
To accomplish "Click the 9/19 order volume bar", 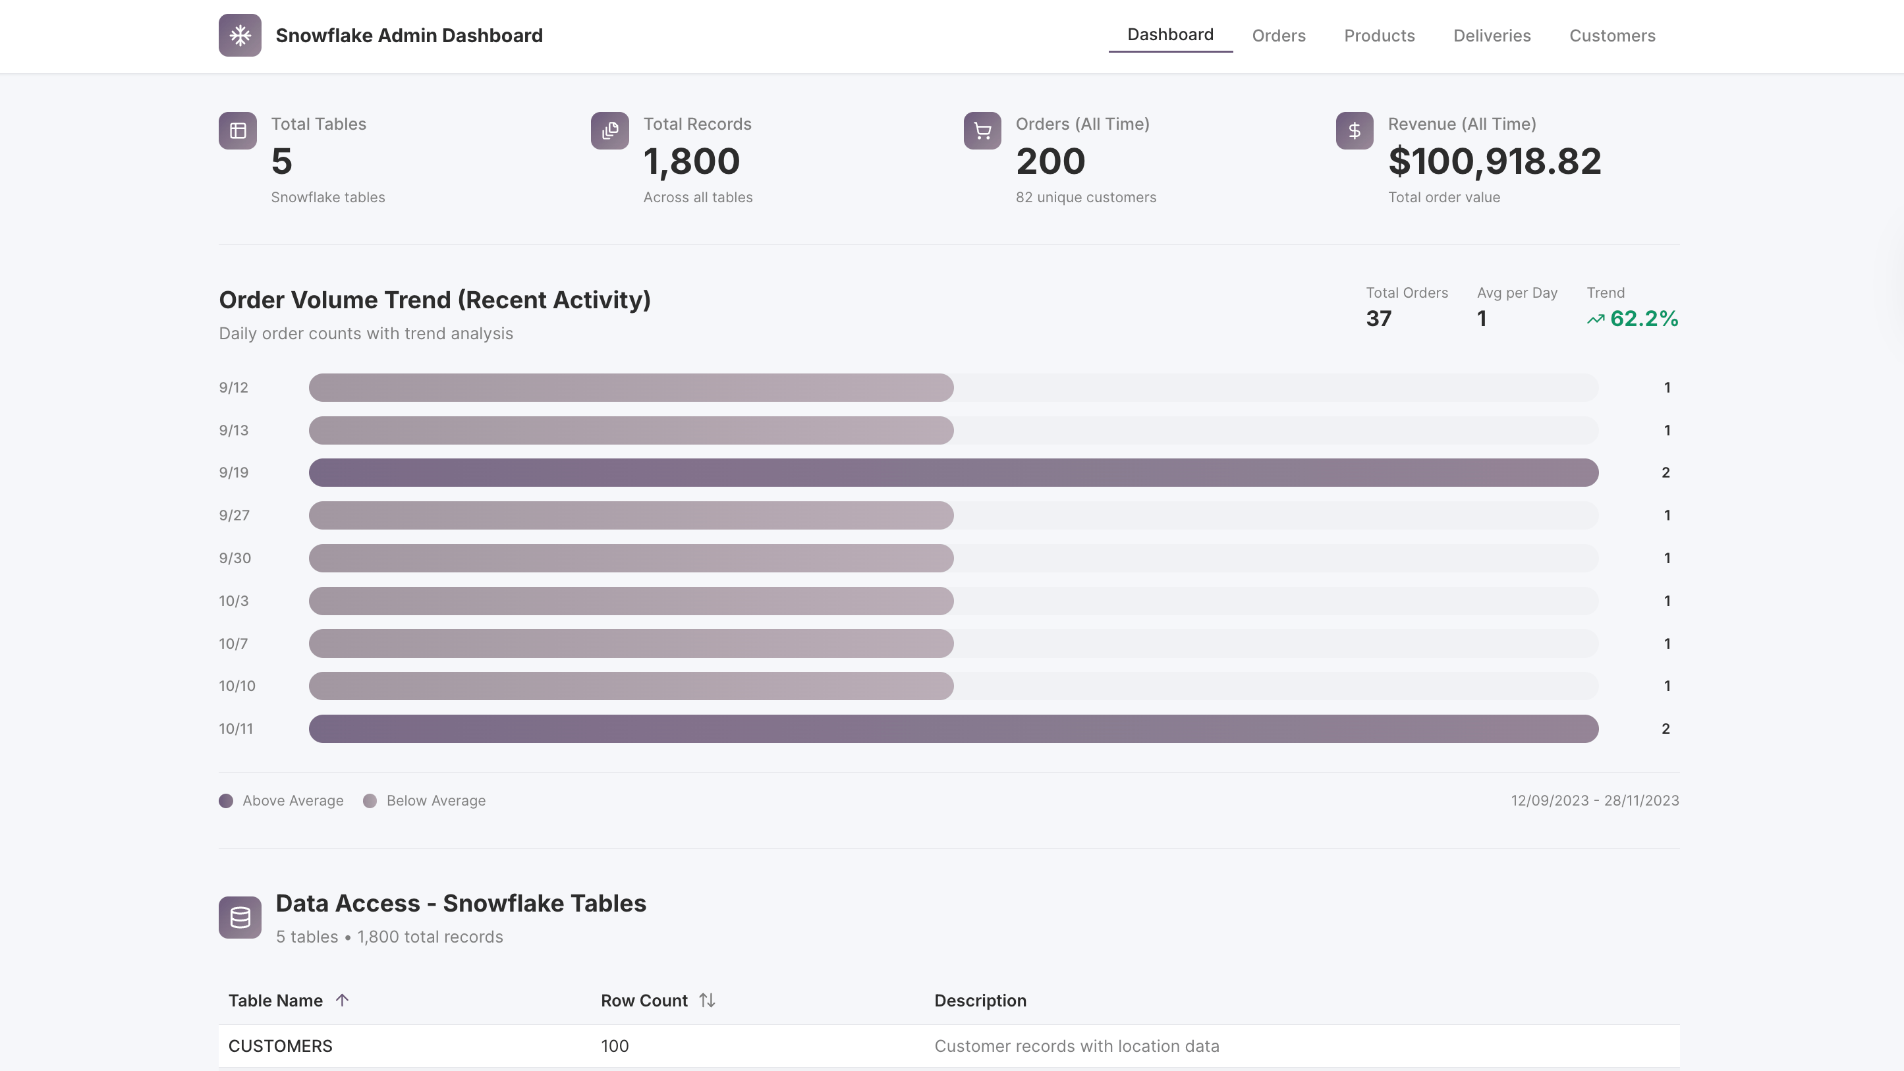I will [953, 472].
